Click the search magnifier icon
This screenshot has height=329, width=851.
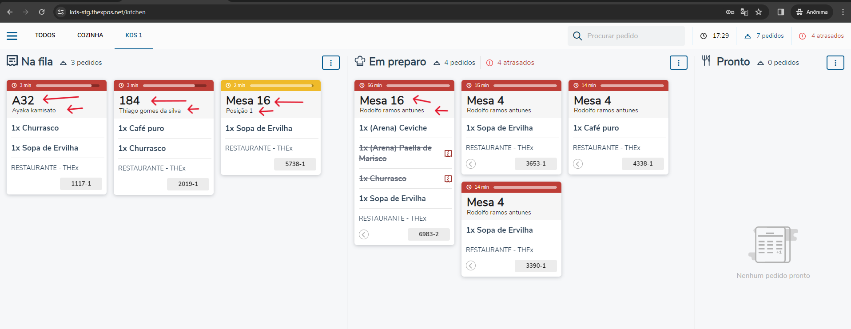coord(577,36)
